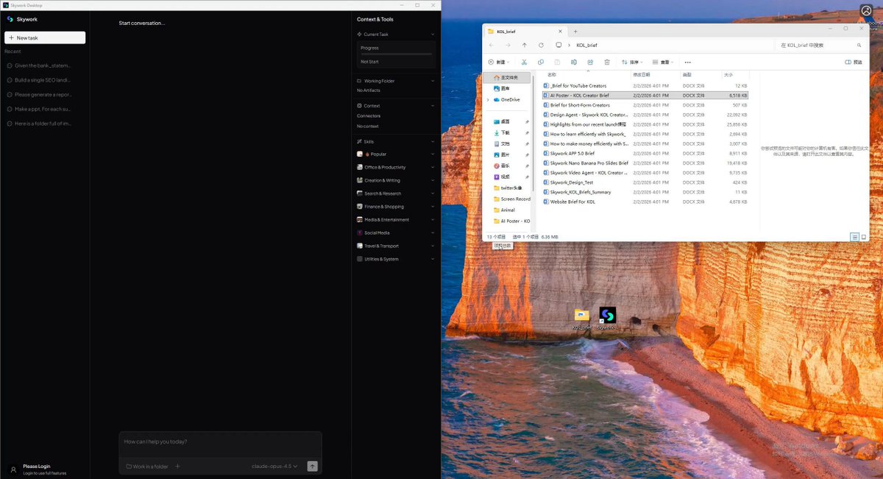Click the Media & Entertainment category icon
The width and height of the screenshot is (883, 479).
360,219
